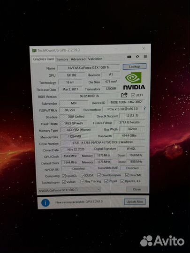Click the GPU-Z title bar app icon
This screenshot has width=190, height=253.
click(34, 51)
